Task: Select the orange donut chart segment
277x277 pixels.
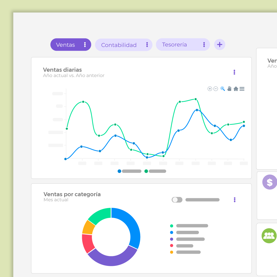Action: click(88, 228)
